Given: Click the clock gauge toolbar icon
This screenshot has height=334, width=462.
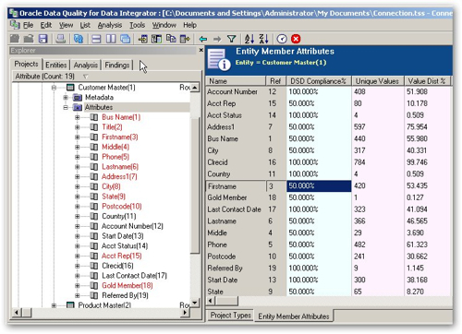Looking at the screenshot, I should pyautogui.click(x=282, y=39).
